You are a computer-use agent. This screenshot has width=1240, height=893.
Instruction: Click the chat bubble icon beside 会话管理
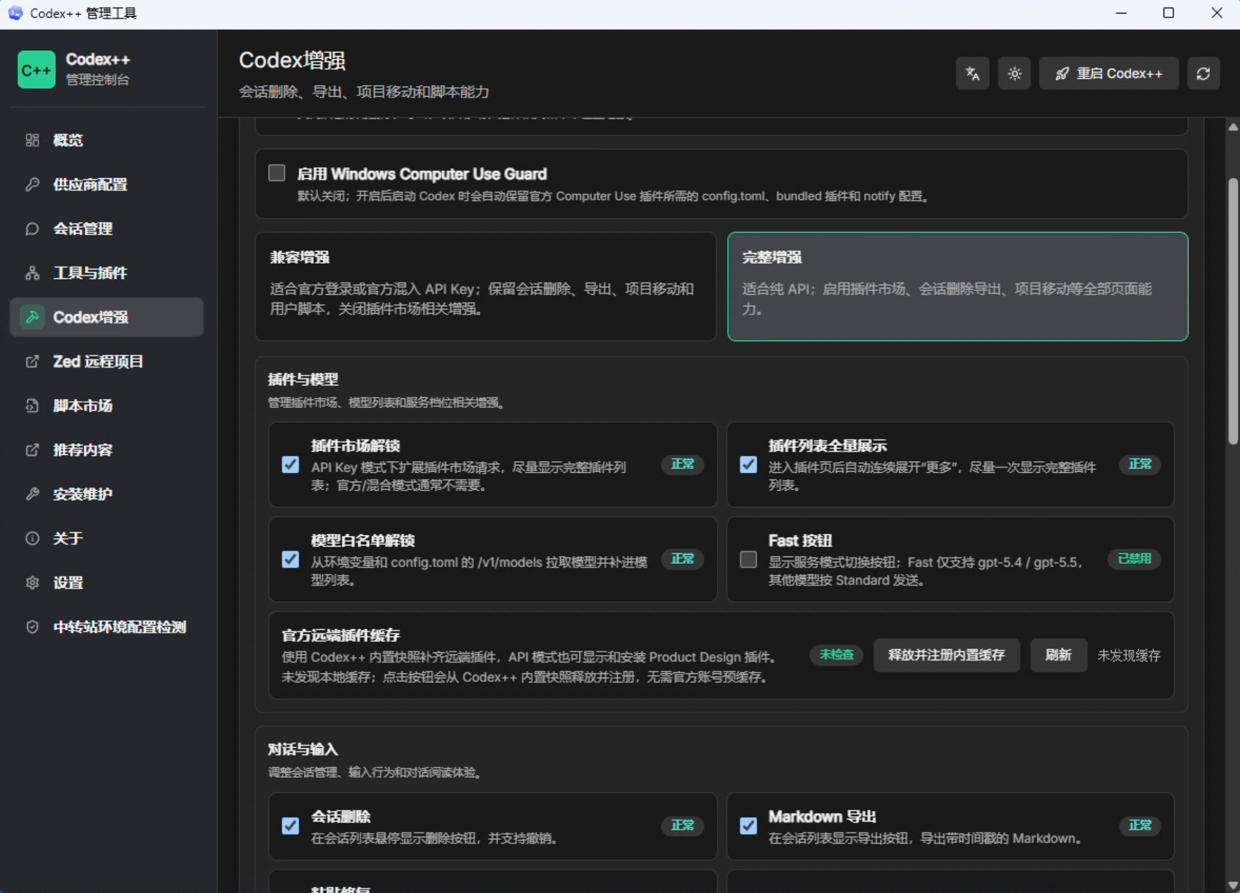pyautogui.click(x=32, y=229)
